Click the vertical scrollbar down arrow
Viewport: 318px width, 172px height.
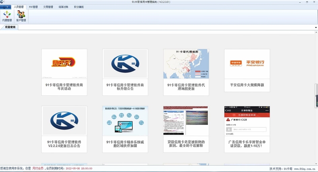(x=316, y=164)
